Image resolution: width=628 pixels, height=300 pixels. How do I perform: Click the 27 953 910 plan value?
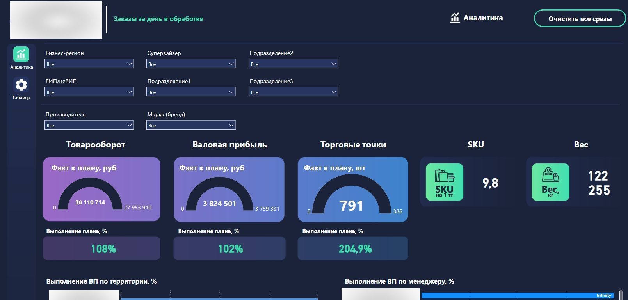[138, 208]
